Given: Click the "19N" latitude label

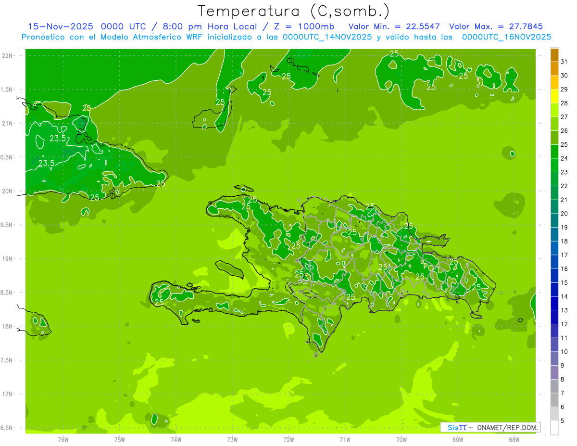Looking at the screenshot, I should click(x=7, y=258).
